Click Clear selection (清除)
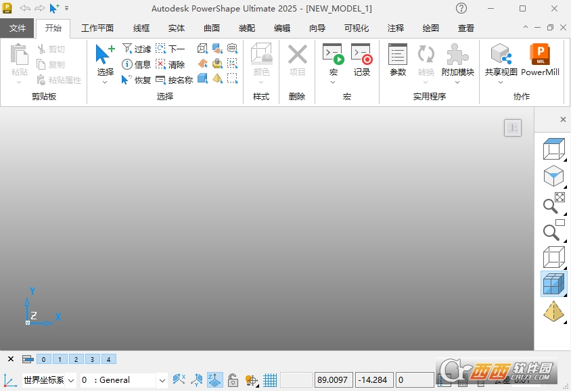The width and height of the screenshot is (571, 391). coord(170,64)
